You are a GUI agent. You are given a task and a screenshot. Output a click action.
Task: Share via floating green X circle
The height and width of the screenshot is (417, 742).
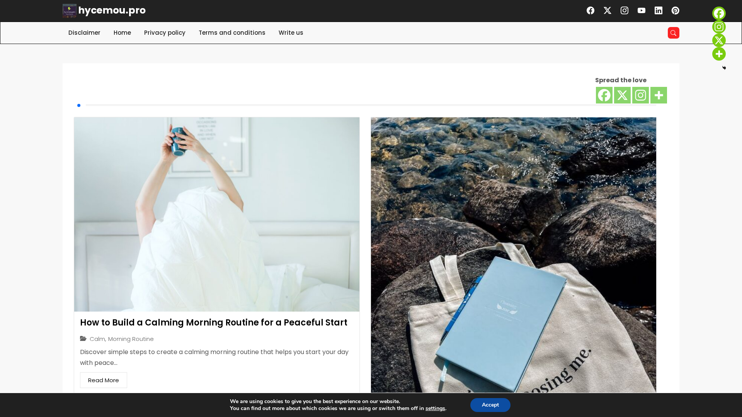(719, 41)
